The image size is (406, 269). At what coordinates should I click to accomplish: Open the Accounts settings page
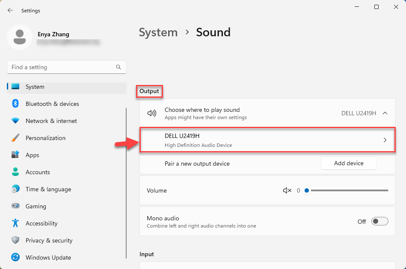(x=38, y=172)
